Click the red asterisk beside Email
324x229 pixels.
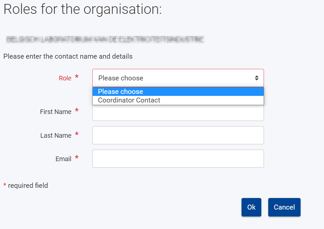tap(77, 158)
